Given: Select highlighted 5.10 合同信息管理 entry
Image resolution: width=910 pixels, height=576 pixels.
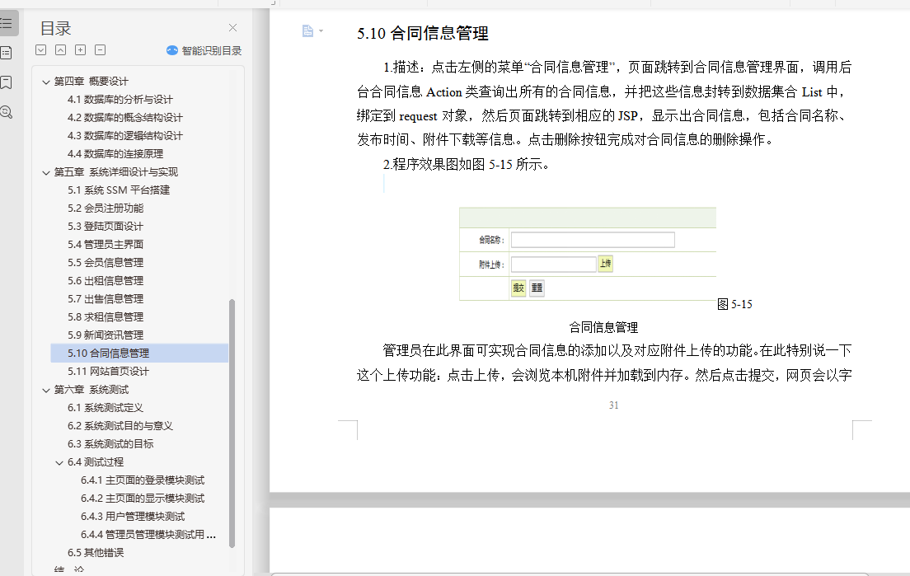Looking at the screenshot, I should pyautogui.click(x=139, y=354).
